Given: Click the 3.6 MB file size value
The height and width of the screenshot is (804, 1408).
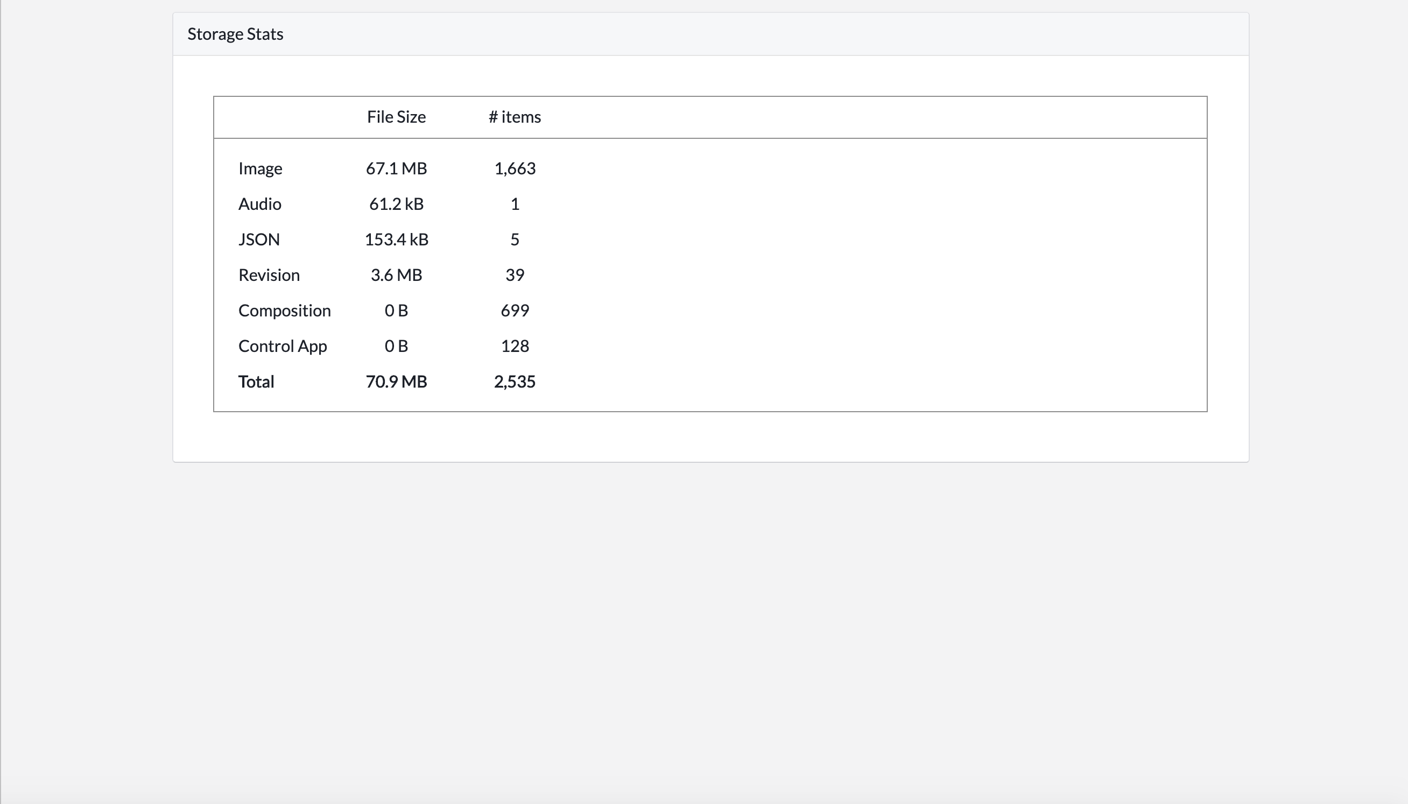Looking at the screenshot, I should click(396, 275).
